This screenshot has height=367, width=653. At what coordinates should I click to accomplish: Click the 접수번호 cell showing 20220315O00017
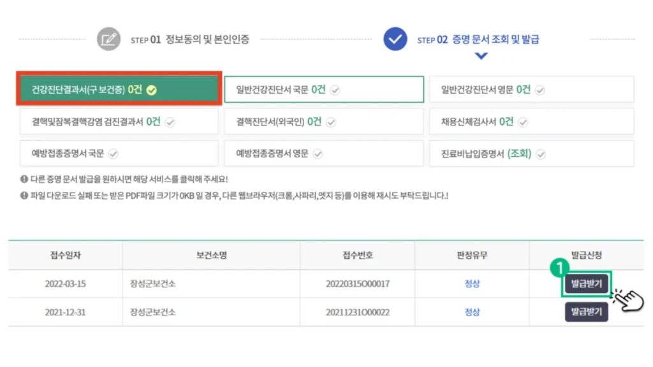358,284
